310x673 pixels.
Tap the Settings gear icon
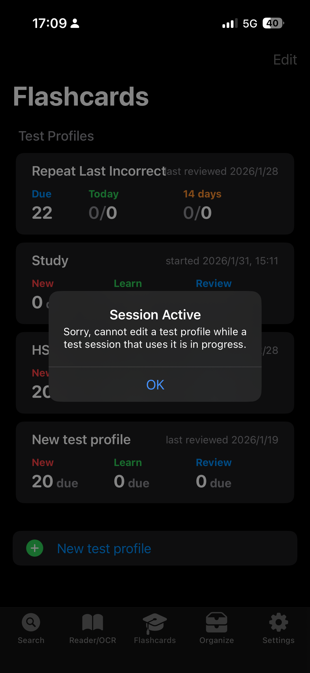tap(278, 622)
